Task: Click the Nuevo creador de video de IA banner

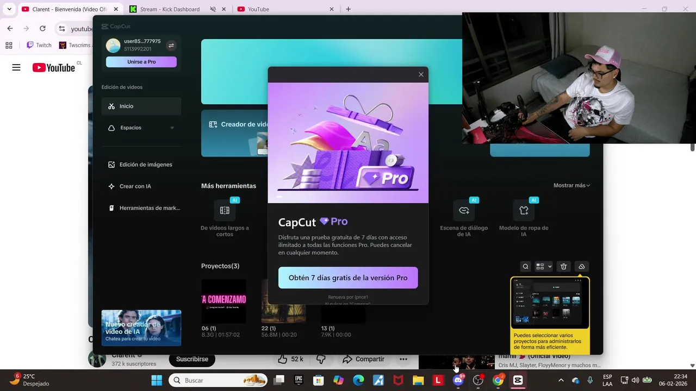Action: click(141, 328)
